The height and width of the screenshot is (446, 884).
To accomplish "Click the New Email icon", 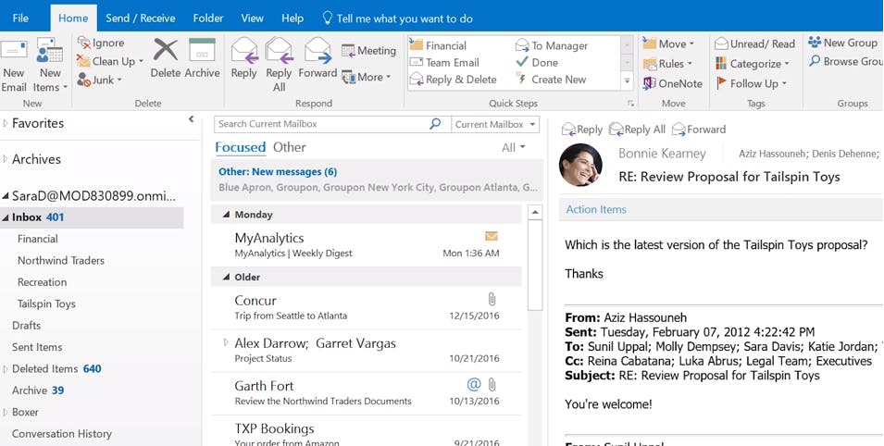I will (14, 50).
